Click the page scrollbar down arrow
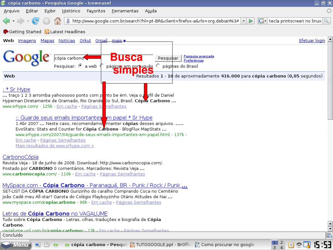 [330, 229]
